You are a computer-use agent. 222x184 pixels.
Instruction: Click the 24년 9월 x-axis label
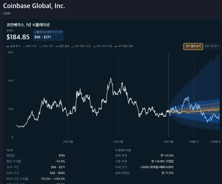(68, 142)
